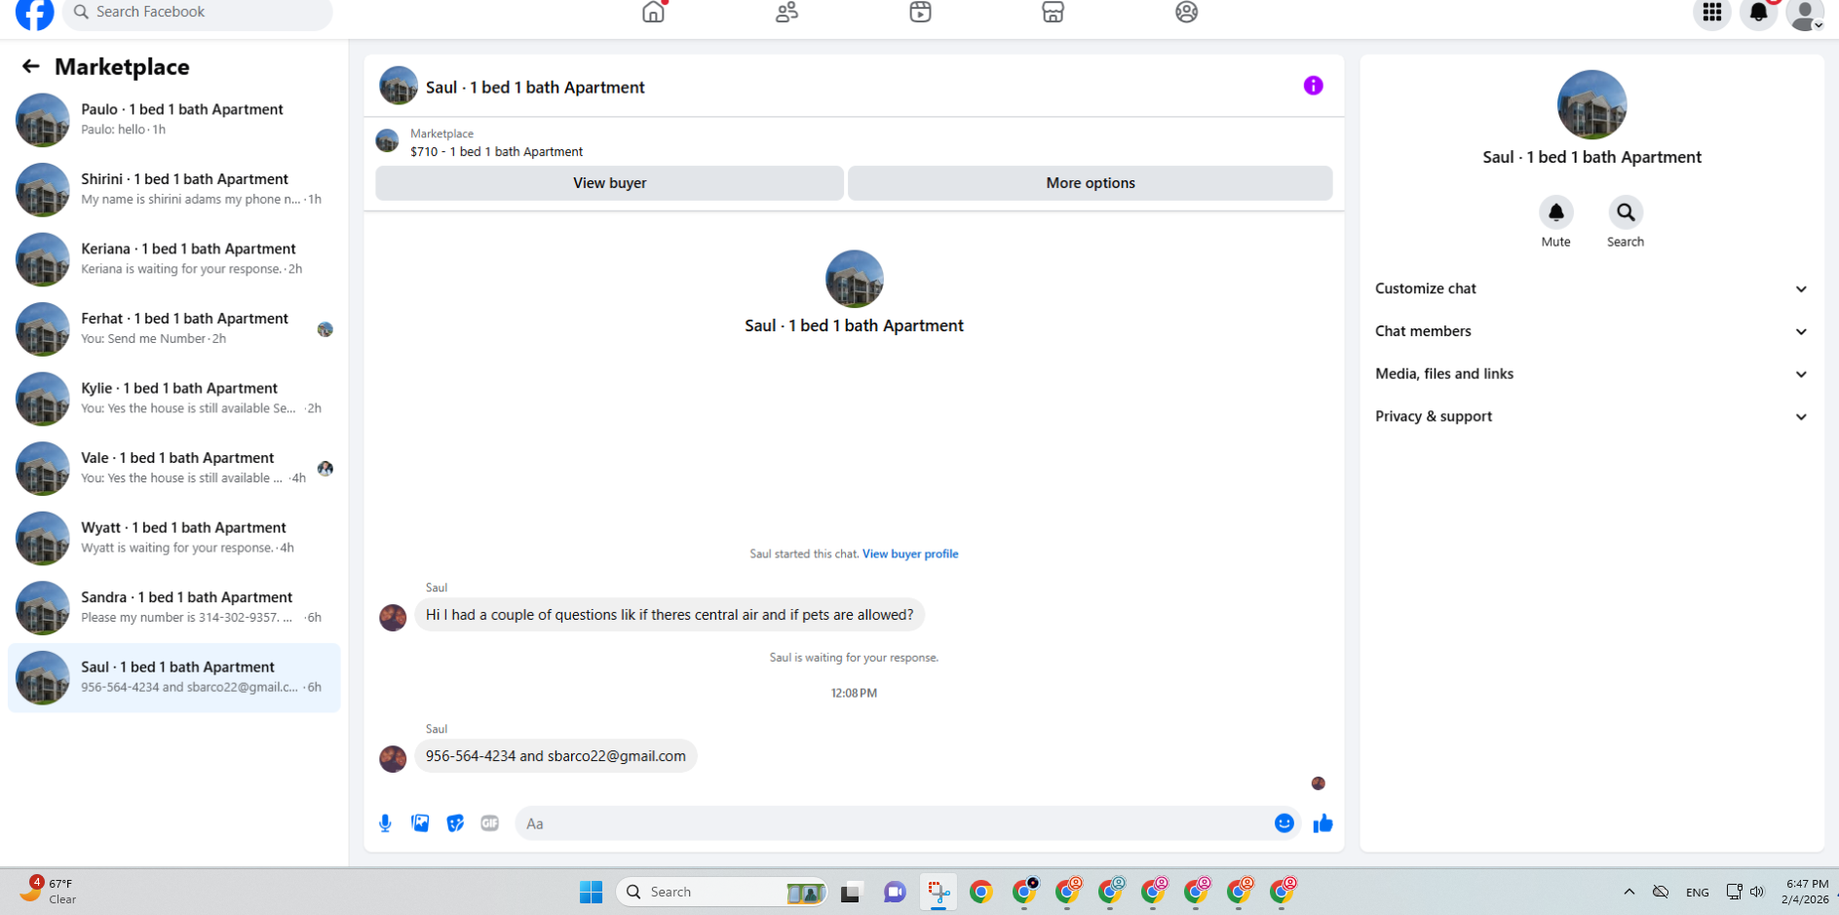Click the large apartment thumbnail in right panel
This screenshot has width=1839, height=915.
(x=1591, y=104)
